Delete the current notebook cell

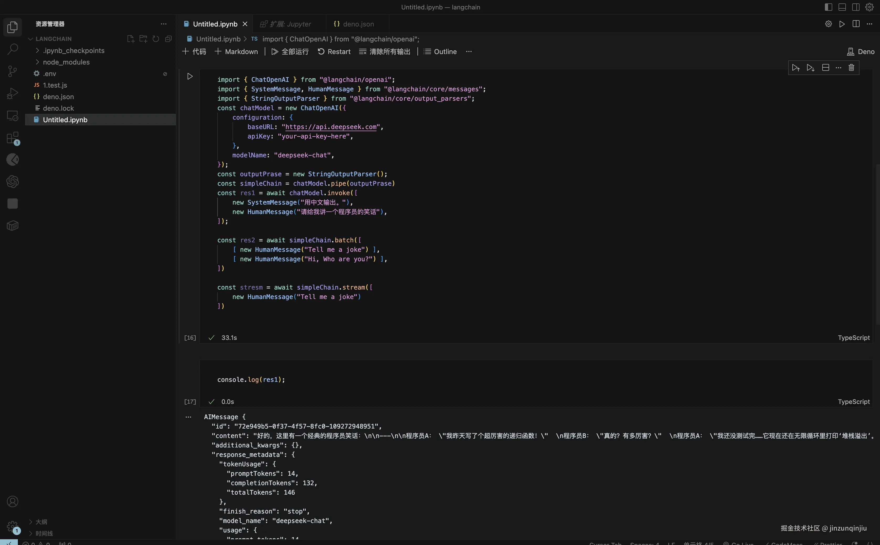click(x=851, y=68)
